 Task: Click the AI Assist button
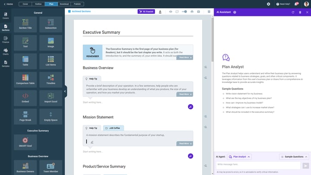click(146, 12)
